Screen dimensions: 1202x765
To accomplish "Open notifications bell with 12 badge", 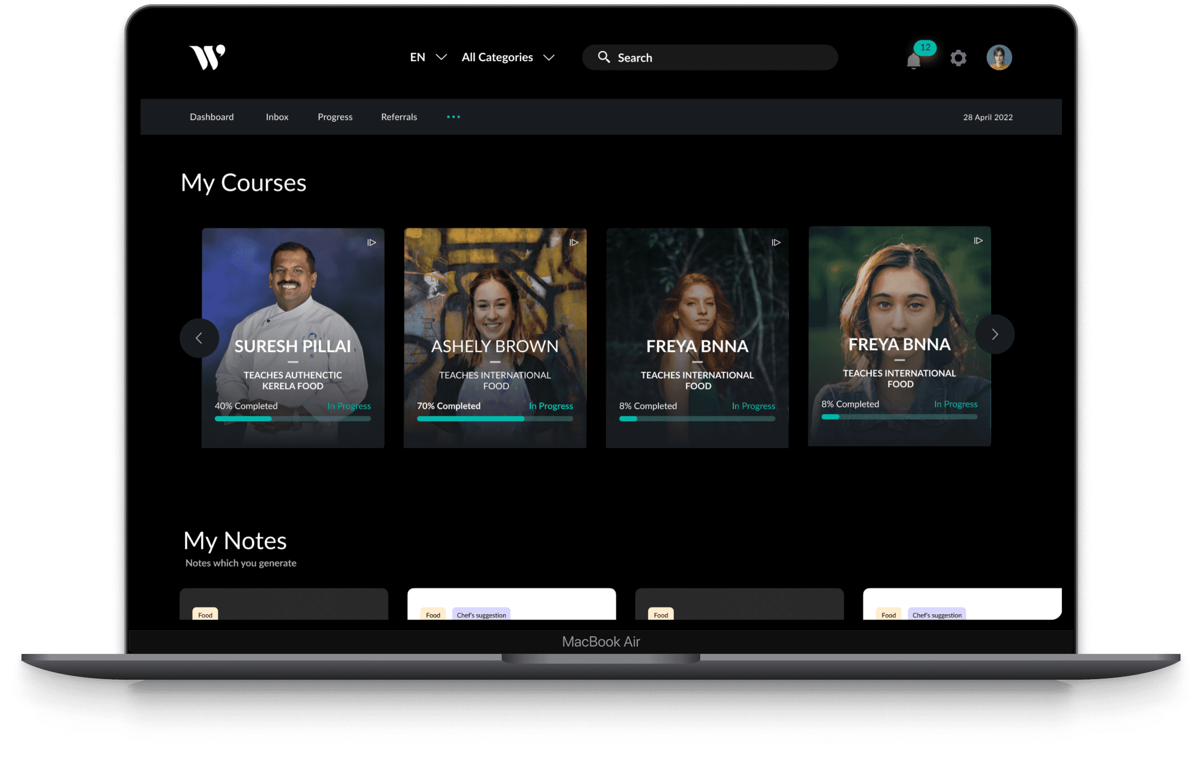I will click(x=914, y=60).
